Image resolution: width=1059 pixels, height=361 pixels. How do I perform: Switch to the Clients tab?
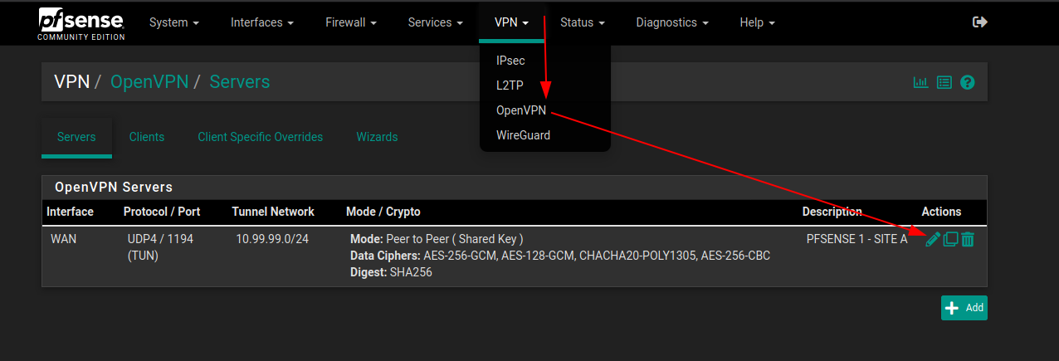[x=147, y=137]
